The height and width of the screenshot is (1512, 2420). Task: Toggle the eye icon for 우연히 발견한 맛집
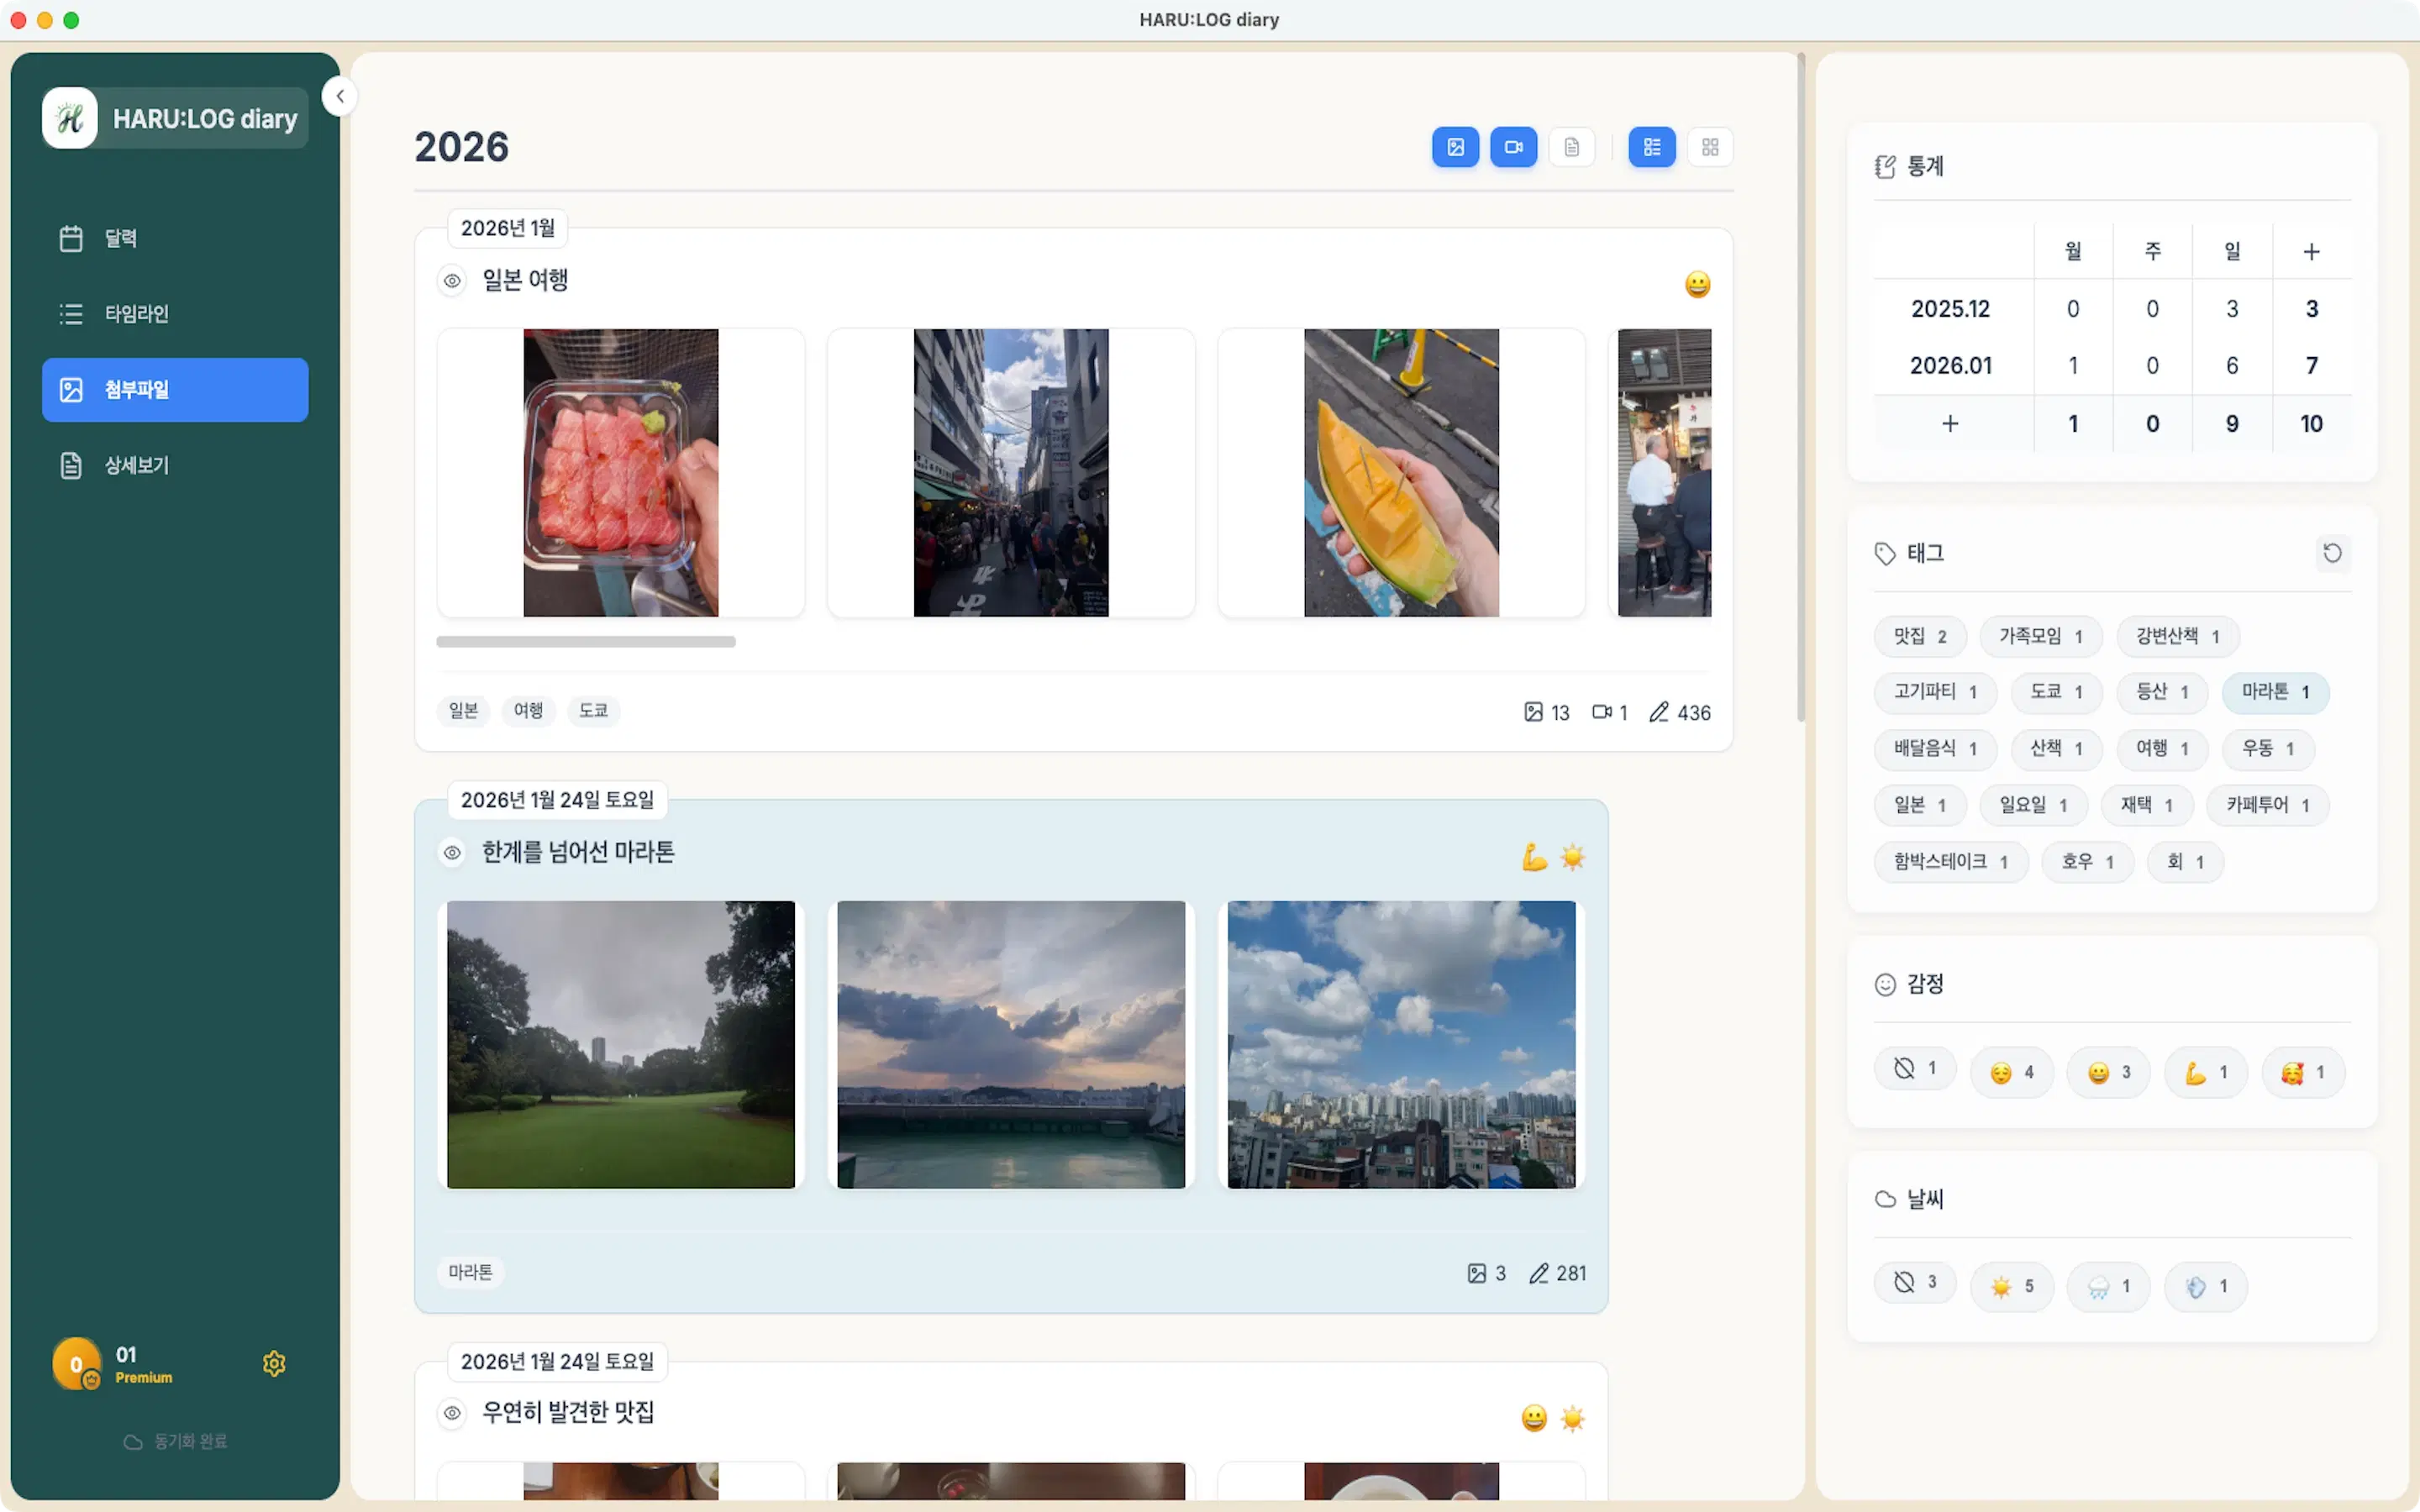452,1413
